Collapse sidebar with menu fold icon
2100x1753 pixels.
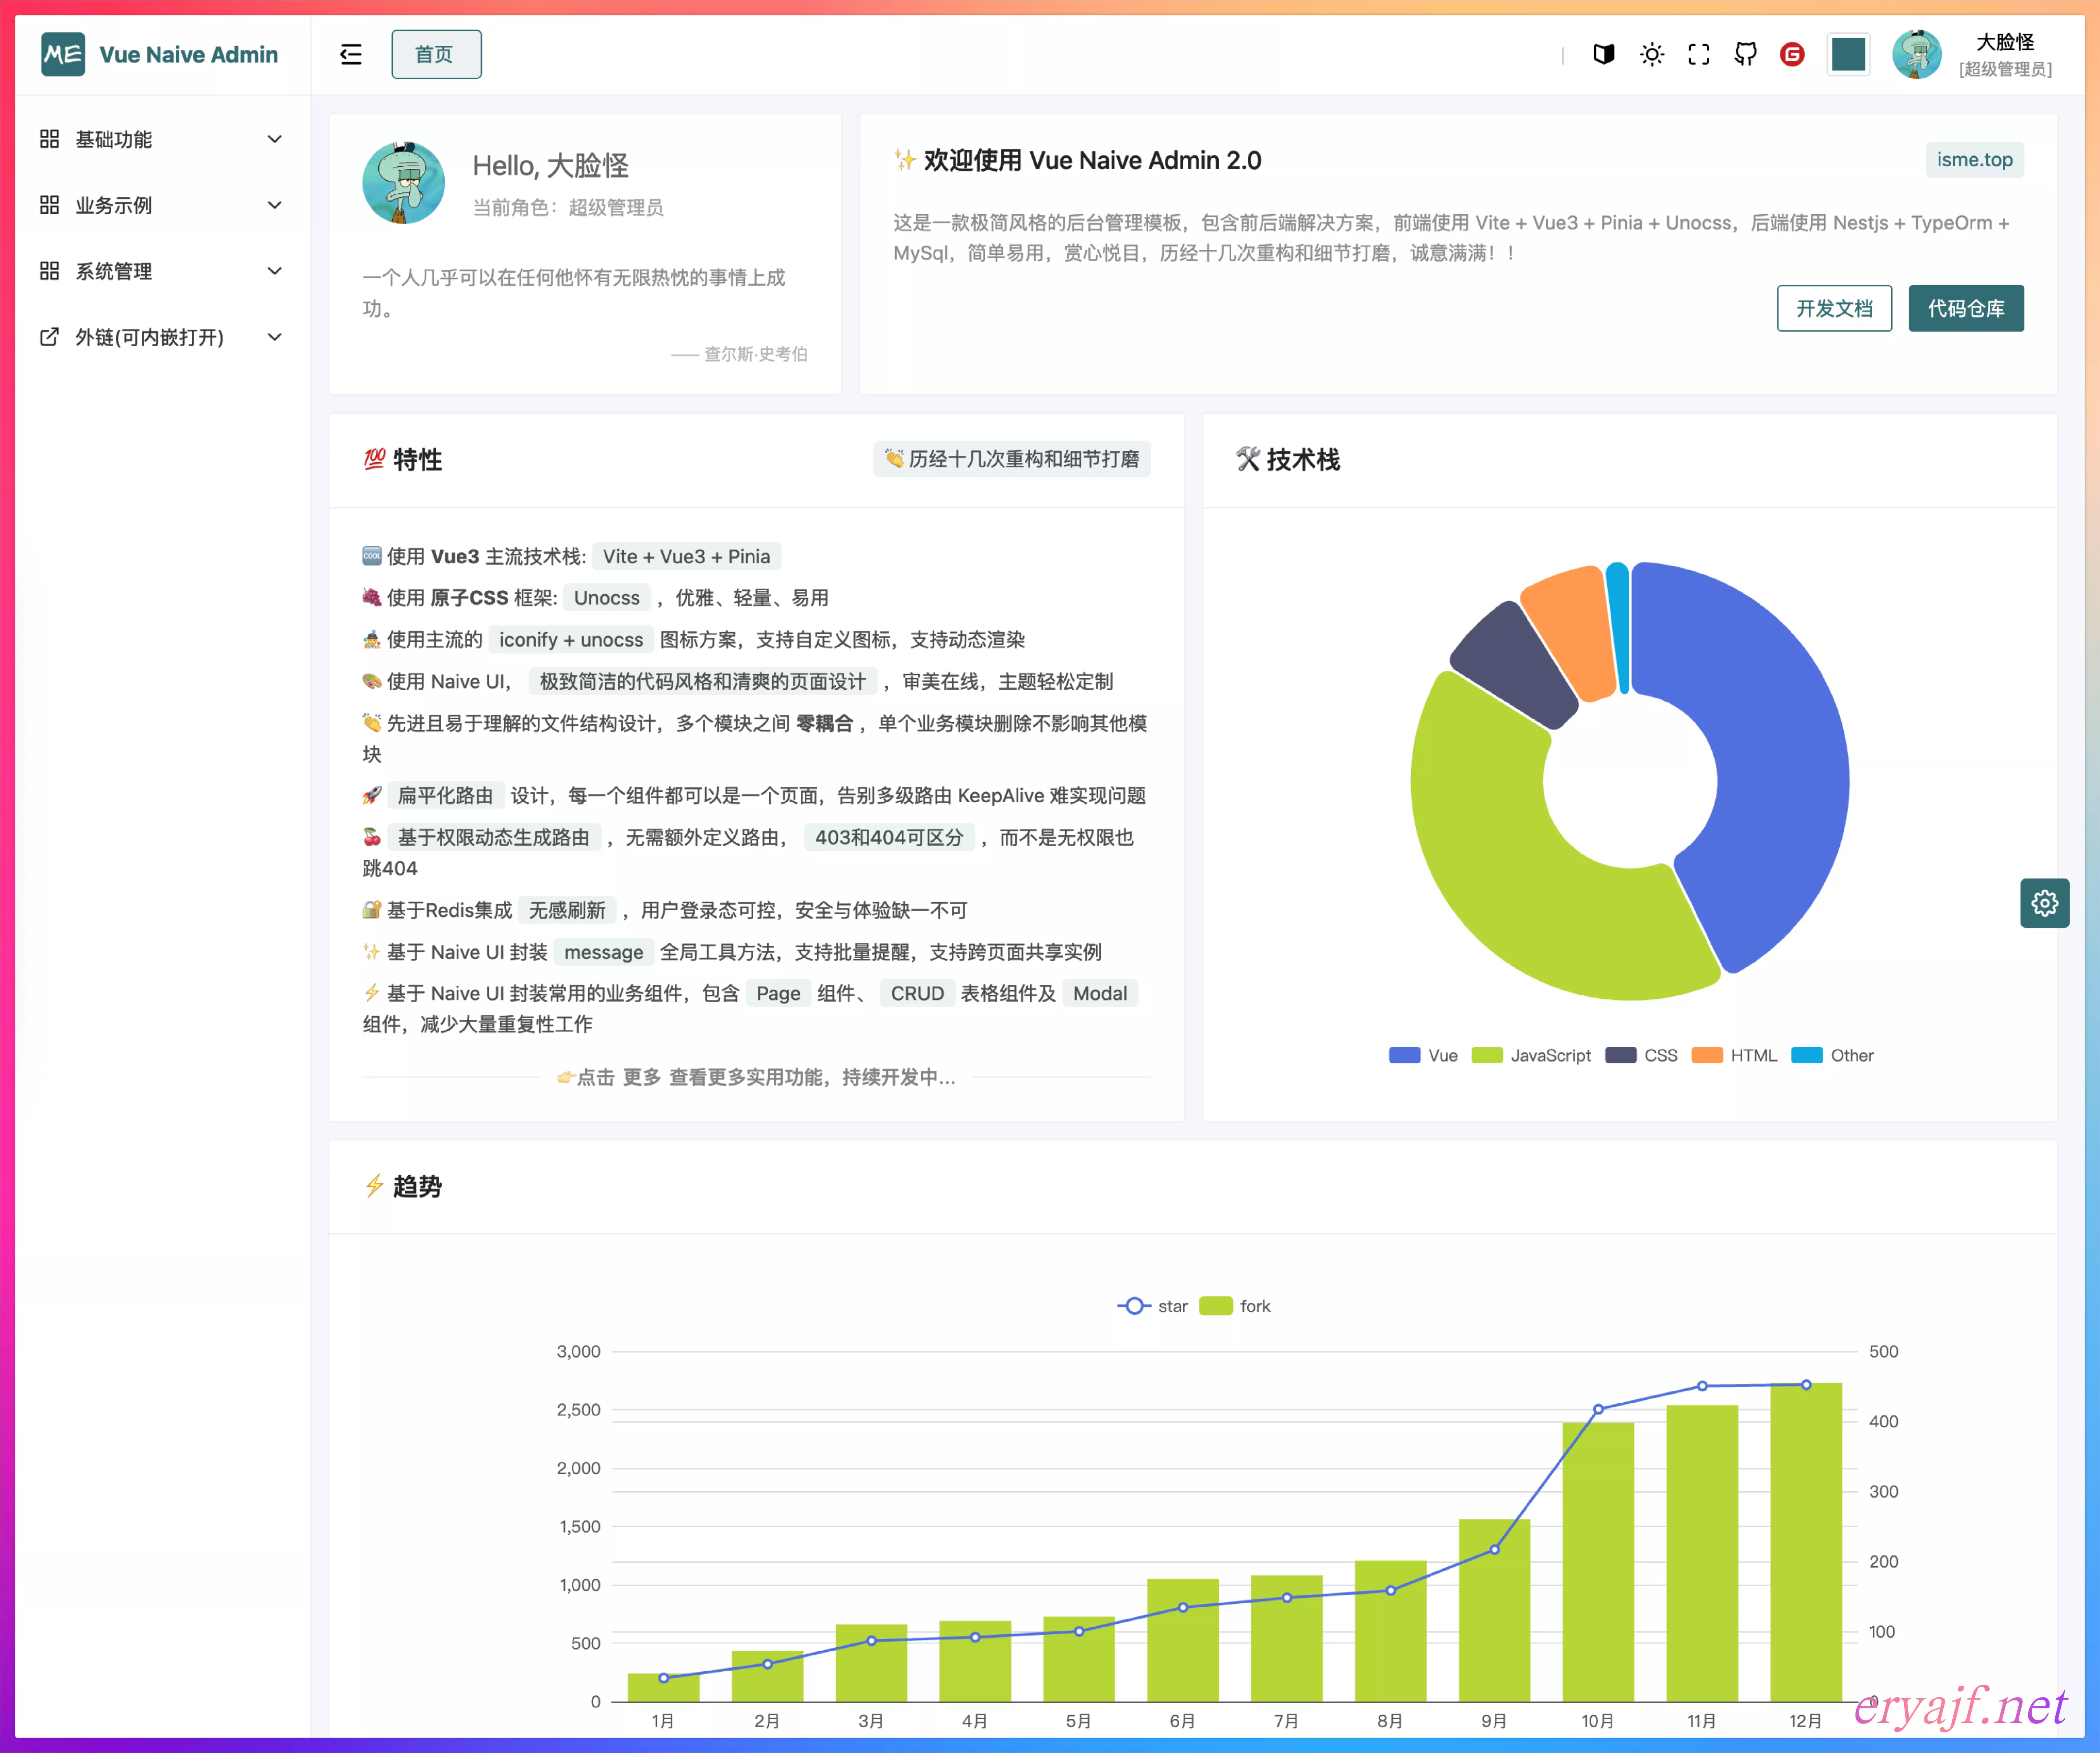click(x=351, y=54)
